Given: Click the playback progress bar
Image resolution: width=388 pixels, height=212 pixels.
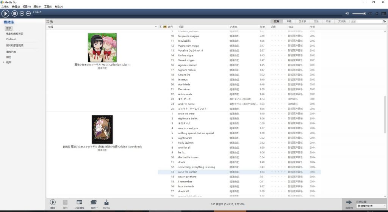Looking at the screenshot, I should click(188, 16).
